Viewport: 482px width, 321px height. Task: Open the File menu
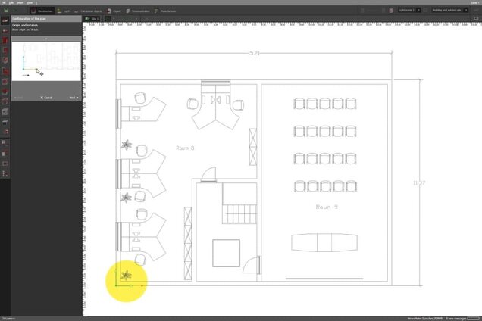[x=4, y=3]
